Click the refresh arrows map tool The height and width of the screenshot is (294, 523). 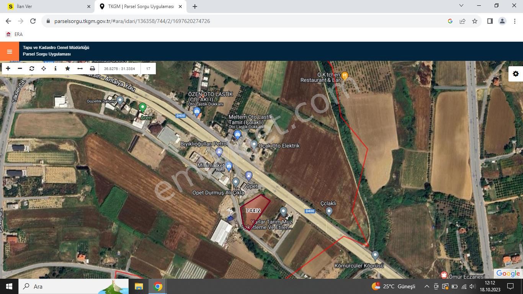click(x=32, y=69)
